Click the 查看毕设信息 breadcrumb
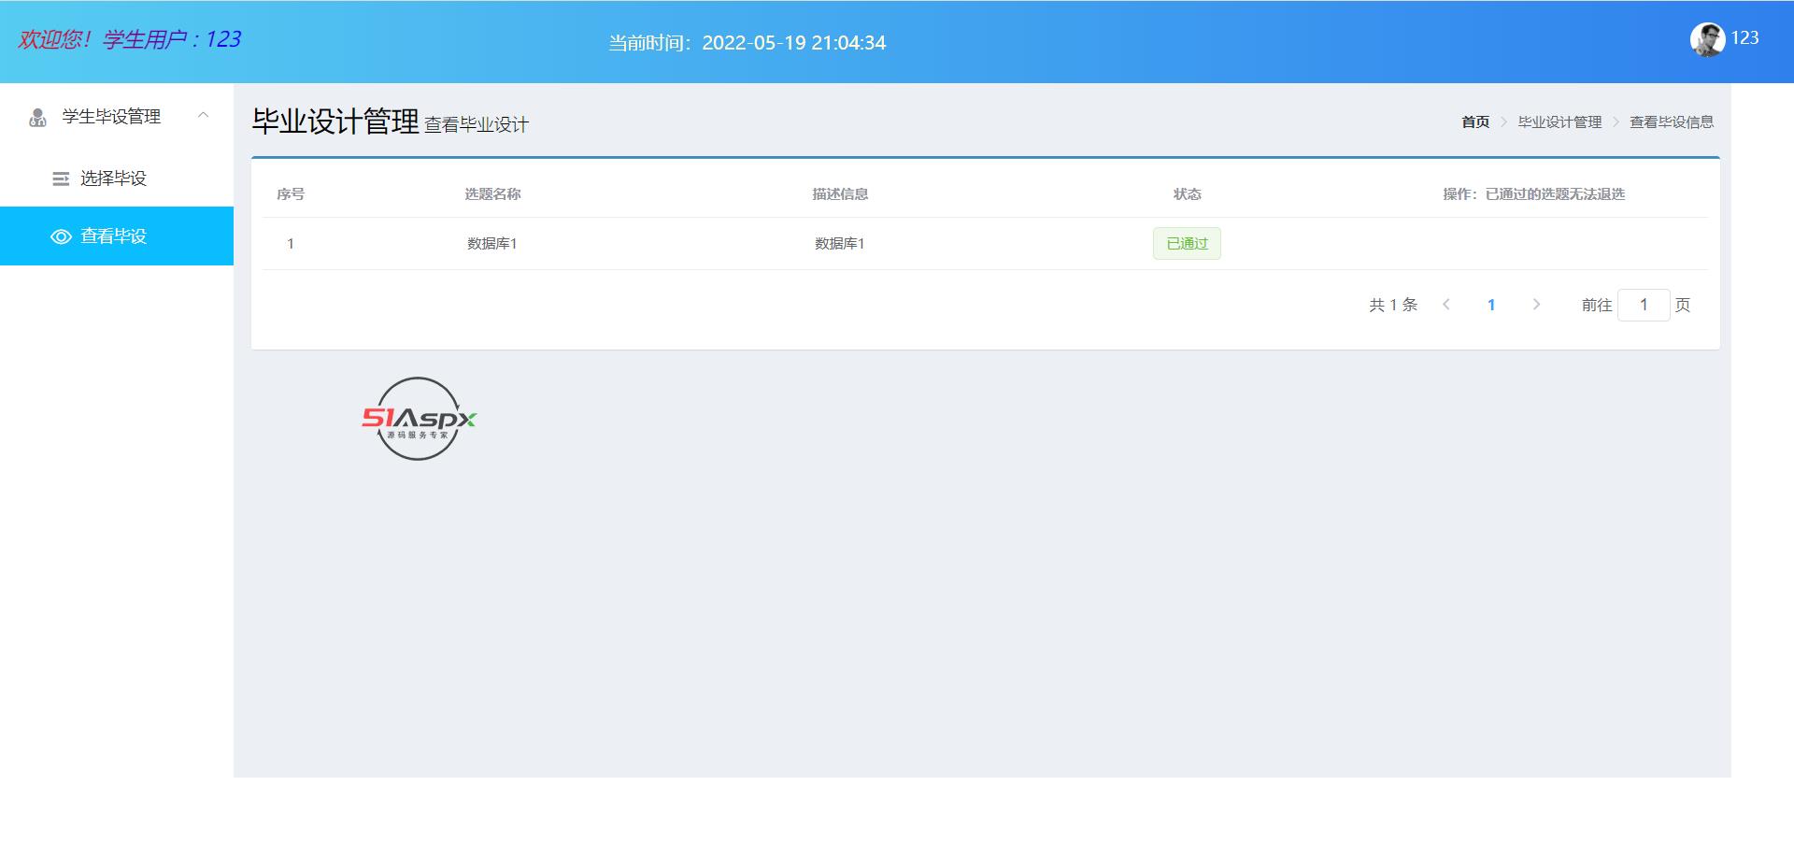This screenshot has width=1794, height=843. click(x=1672, y=122)
